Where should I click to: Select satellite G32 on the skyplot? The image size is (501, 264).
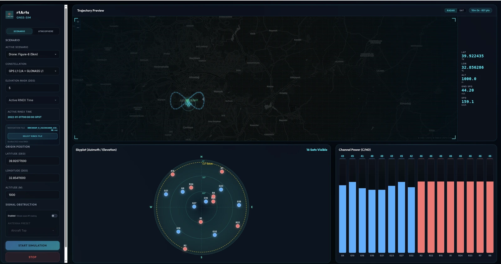click(x=215, y=235)
